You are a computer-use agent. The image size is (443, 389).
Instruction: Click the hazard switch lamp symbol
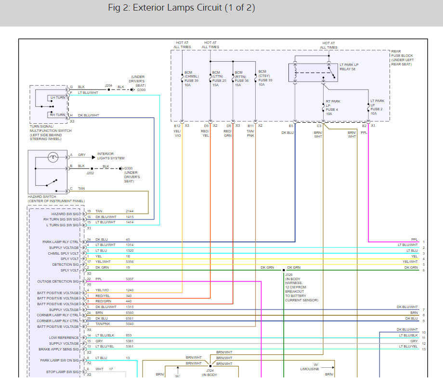coord(53,157)
